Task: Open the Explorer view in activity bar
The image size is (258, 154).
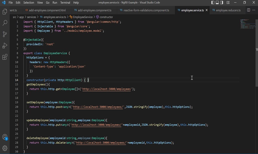Action: (x=5, y=12)
